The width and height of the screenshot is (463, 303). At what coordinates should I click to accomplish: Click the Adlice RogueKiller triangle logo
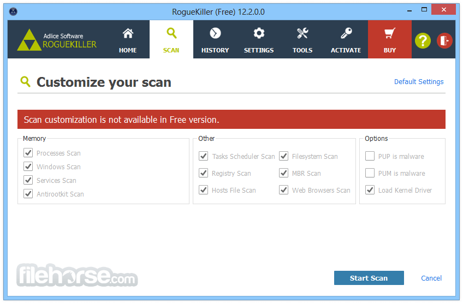[x=29, y=40]
